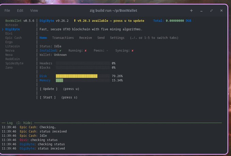Select DigiByte in the coin list
The image size is (231, 156).
(x=13, y=29)
